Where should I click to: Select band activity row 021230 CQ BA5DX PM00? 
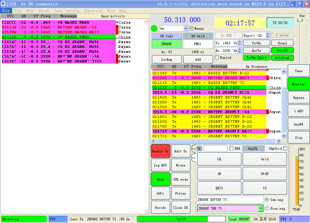(59, 37)
